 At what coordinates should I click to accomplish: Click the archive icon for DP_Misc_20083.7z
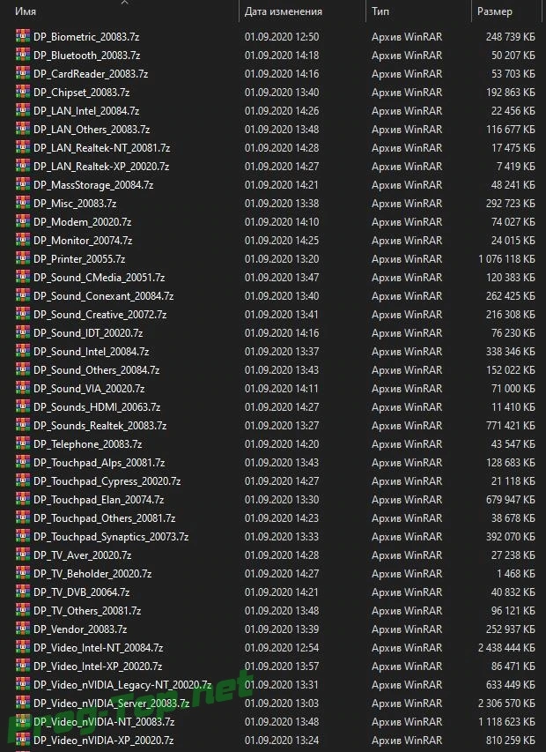(23, 204)
